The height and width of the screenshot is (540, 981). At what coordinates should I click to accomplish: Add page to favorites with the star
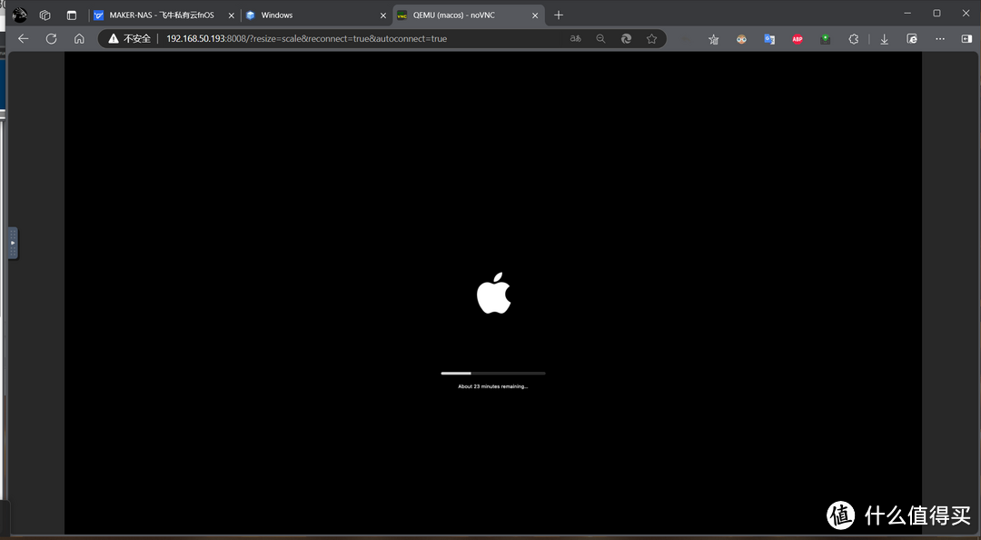652,38
